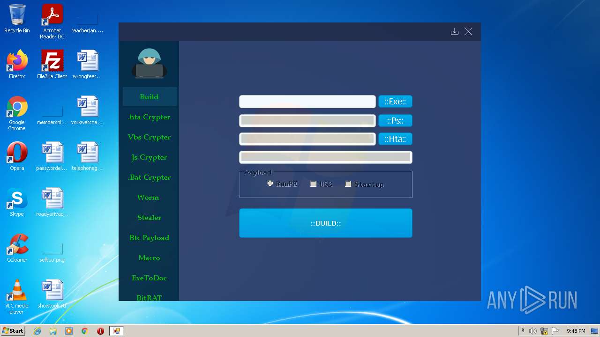Viewport: 600px width, 337px height.
Task: Select Js Crypter in the sidebar
Action: pyautogui.click(x=150, y=157)
